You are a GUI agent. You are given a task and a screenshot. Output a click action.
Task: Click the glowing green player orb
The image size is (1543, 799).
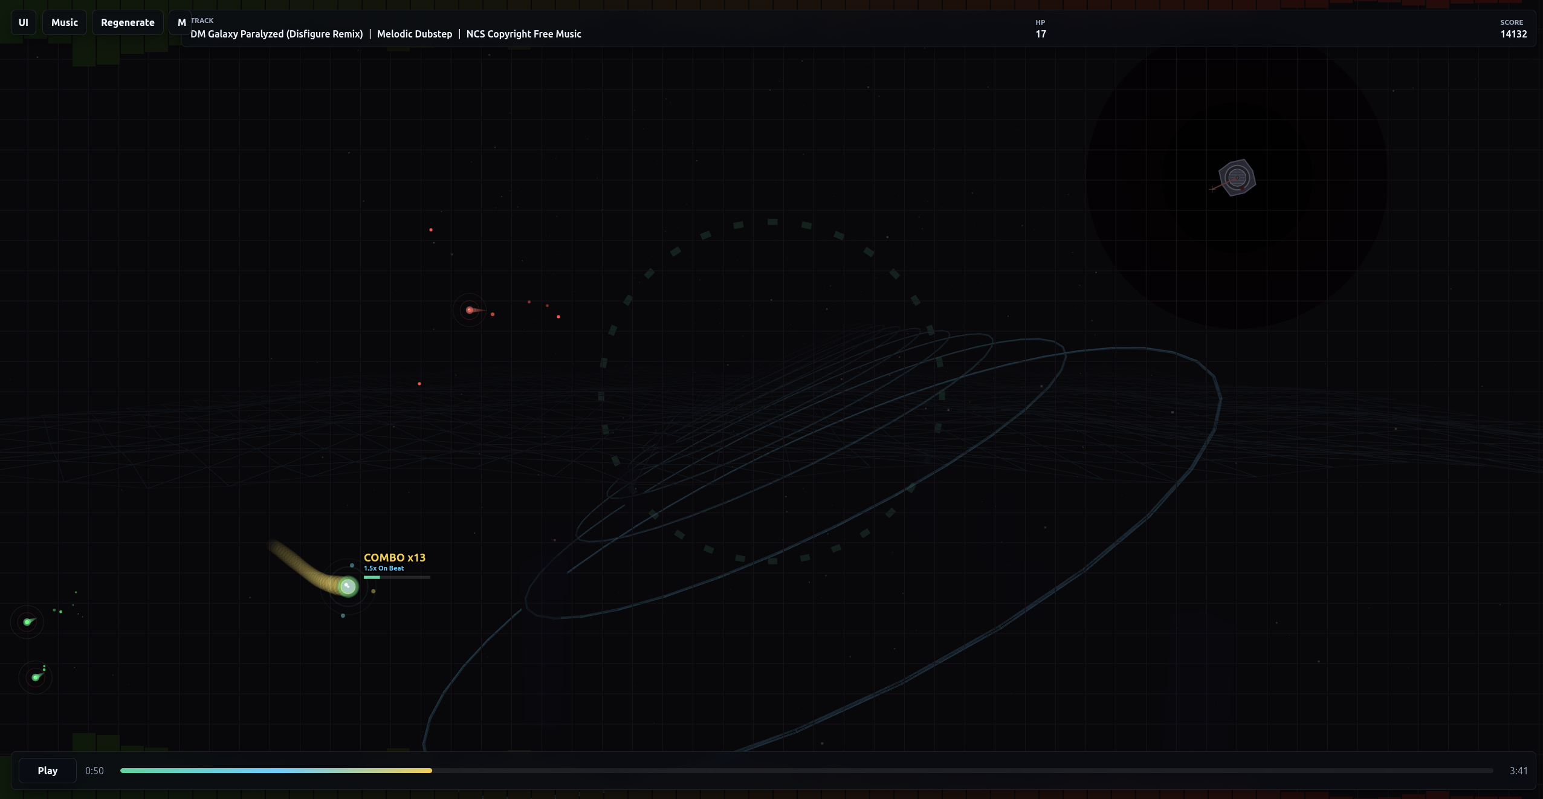pyautogui.click(x=348, y=586)
